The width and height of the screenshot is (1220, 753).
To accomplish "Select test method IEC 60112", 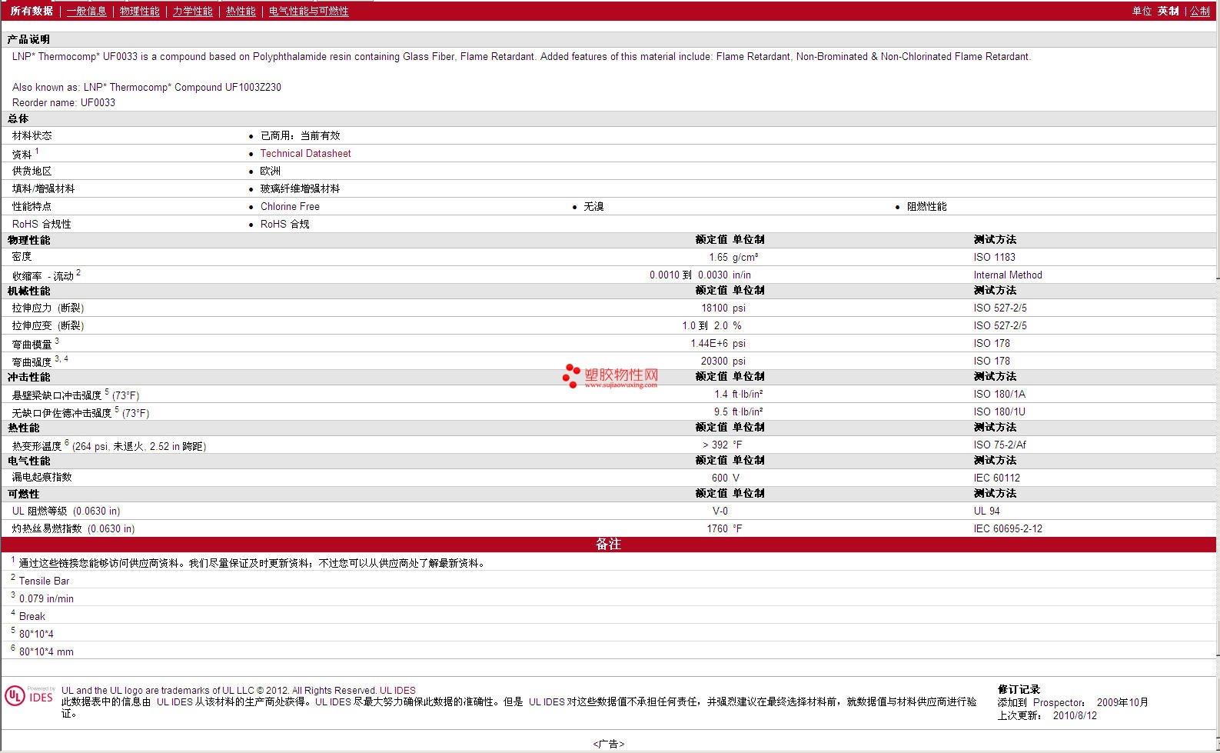I will point(997,478).
